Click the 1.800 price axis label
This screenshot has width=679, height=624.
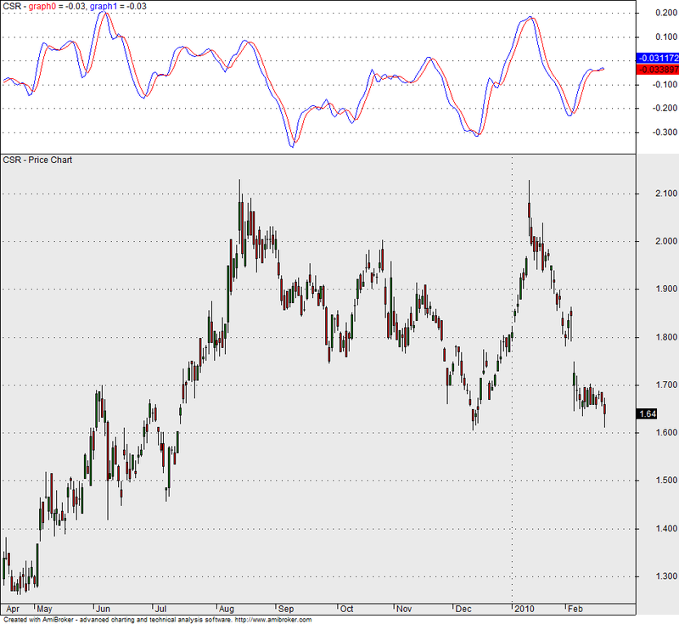click(666, 337)
